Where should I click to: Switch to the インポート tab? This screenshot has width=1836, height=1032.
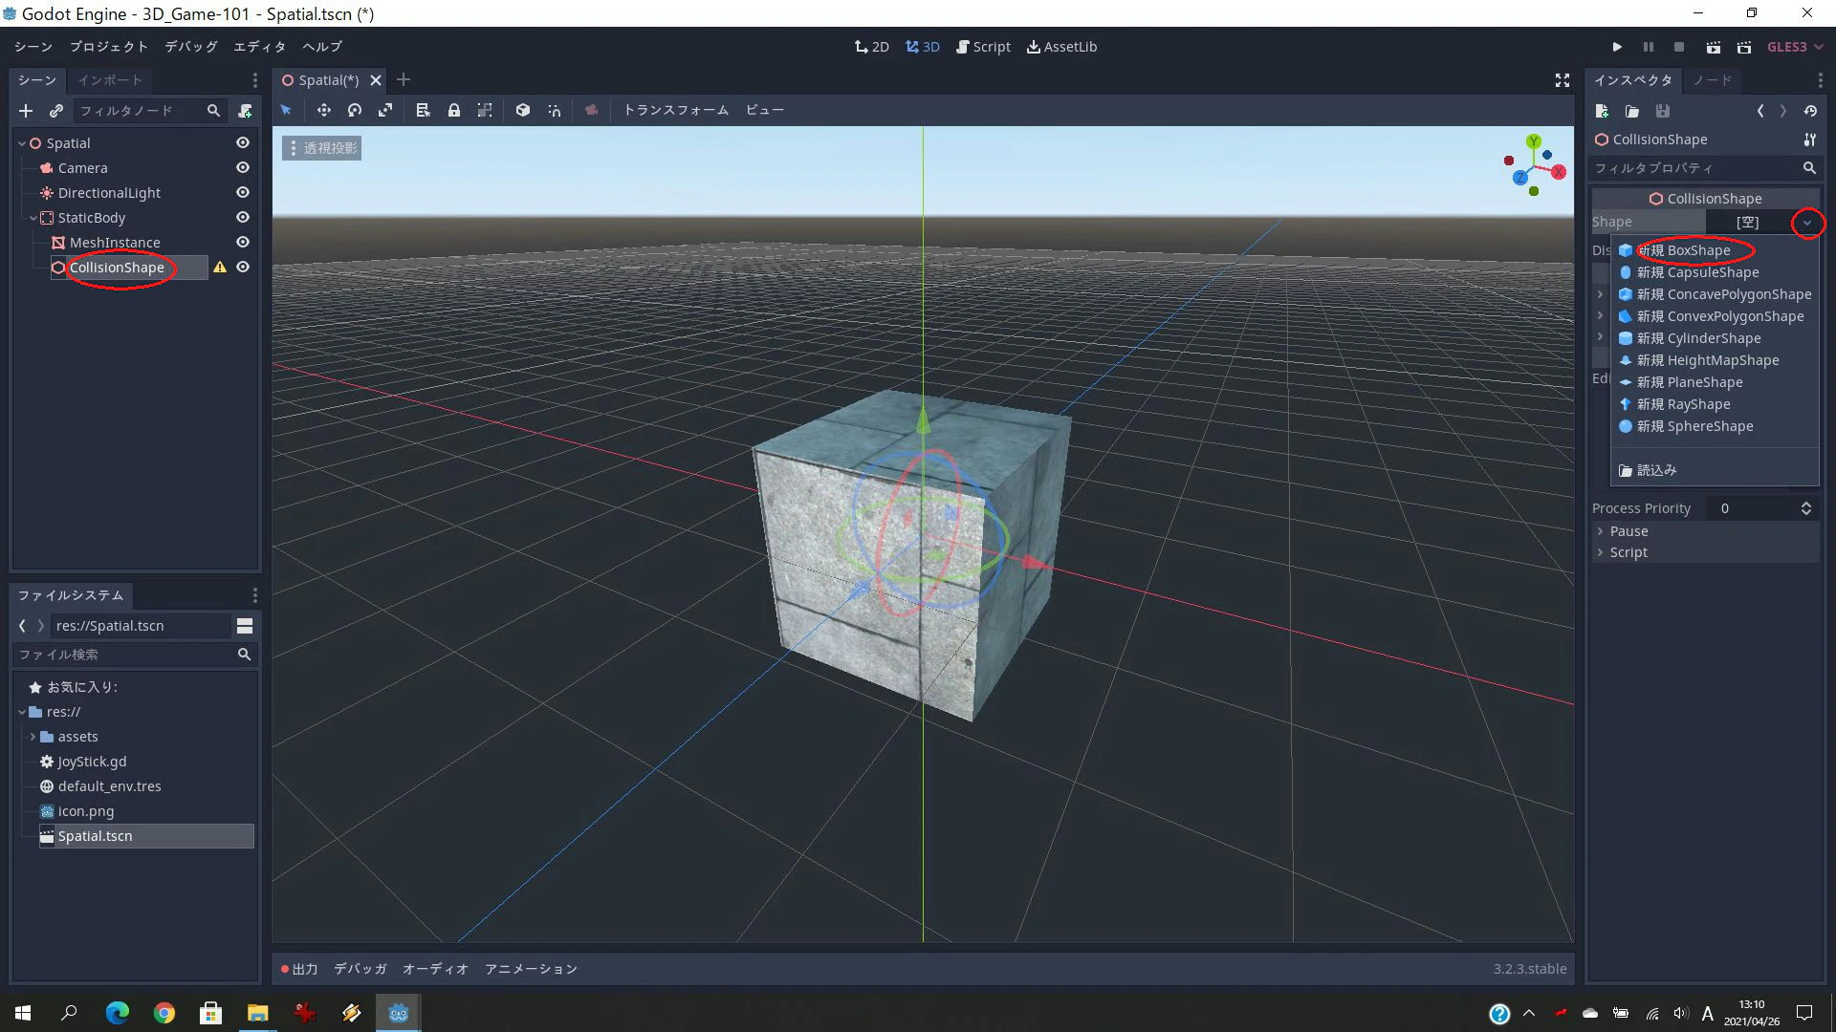pyautogui.click(x=110, y=80)
